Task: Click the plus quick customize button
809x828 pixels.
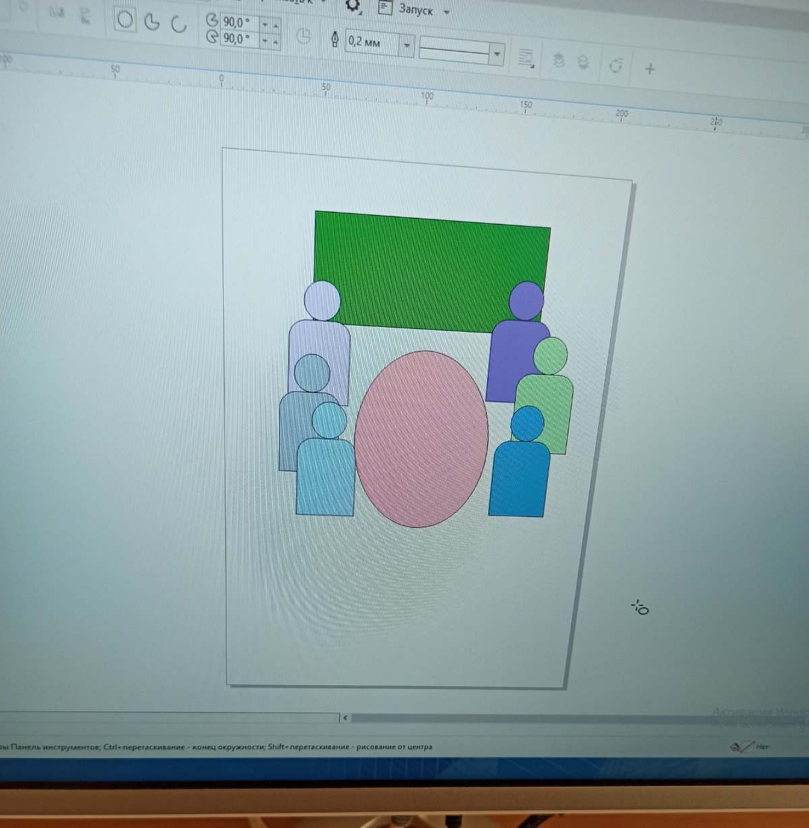Action: tap(650, 69)
